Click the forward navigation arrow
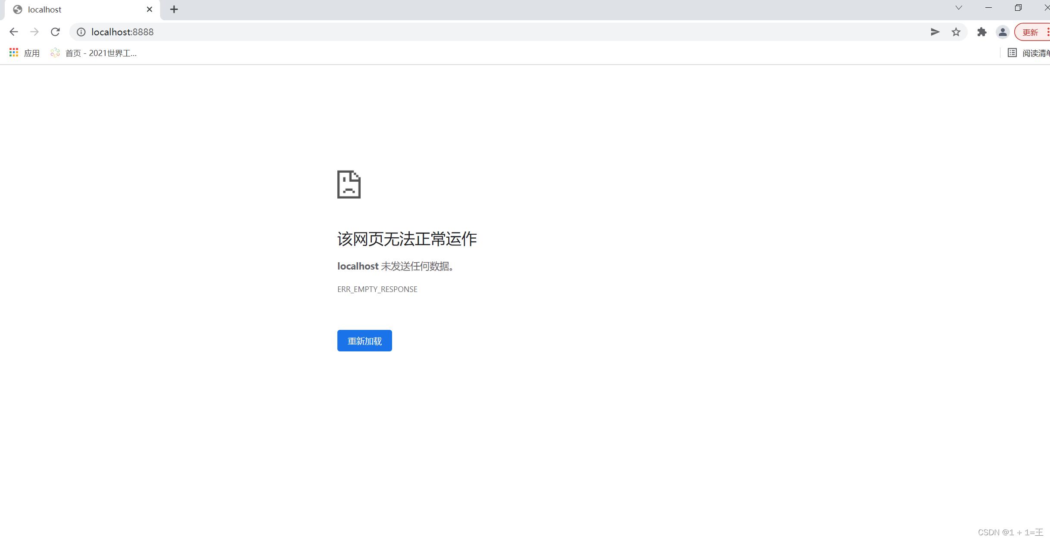This screenshot has width=1050, height=540. click(x=34, y=32)
